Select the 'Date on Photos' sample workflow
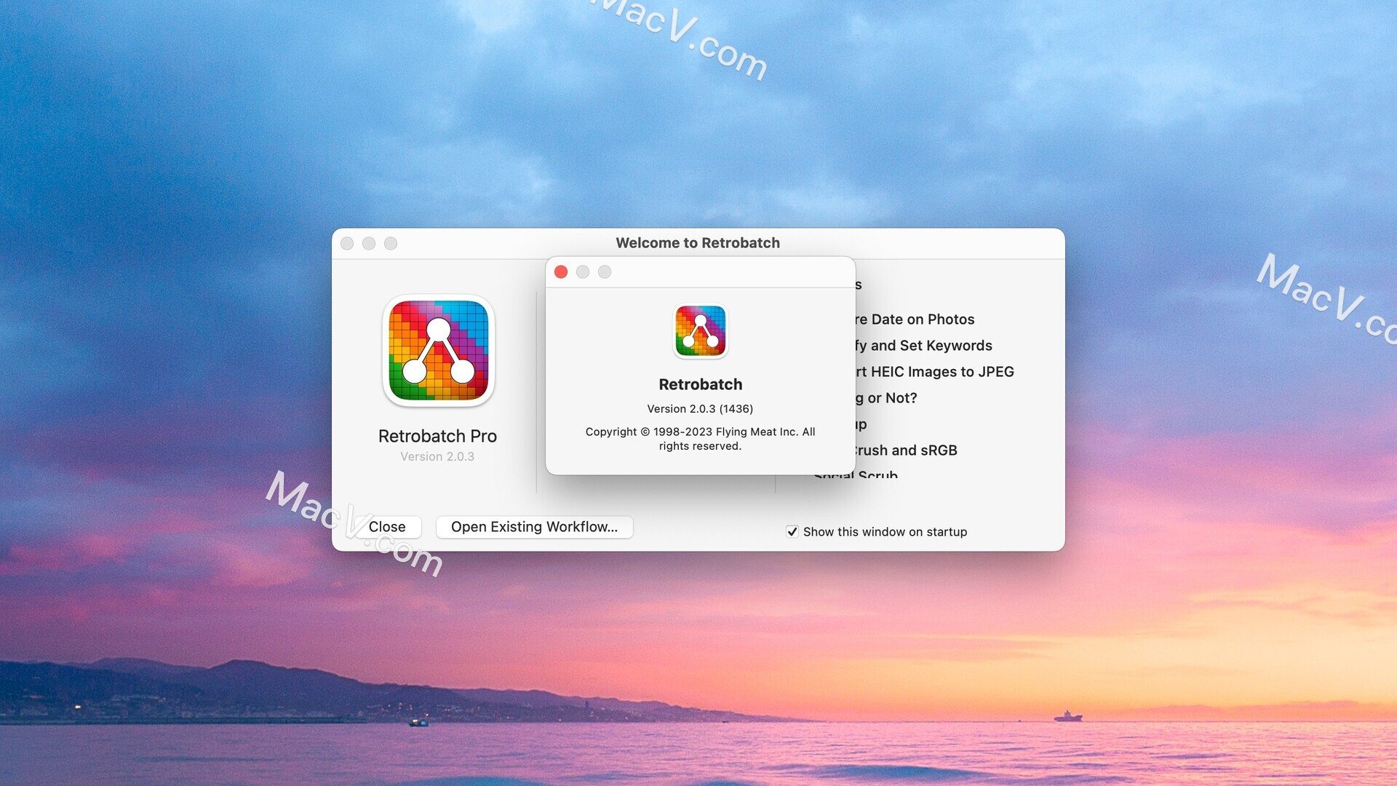The width and height of the screenshot is (1397, 786). click(914, 319)
